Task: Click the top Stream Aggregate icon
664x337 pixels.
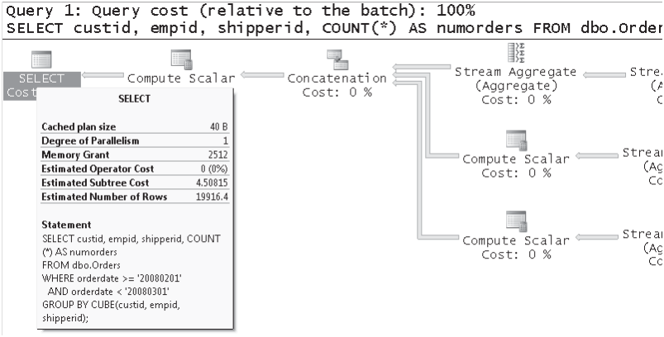Action: point(516,54)
